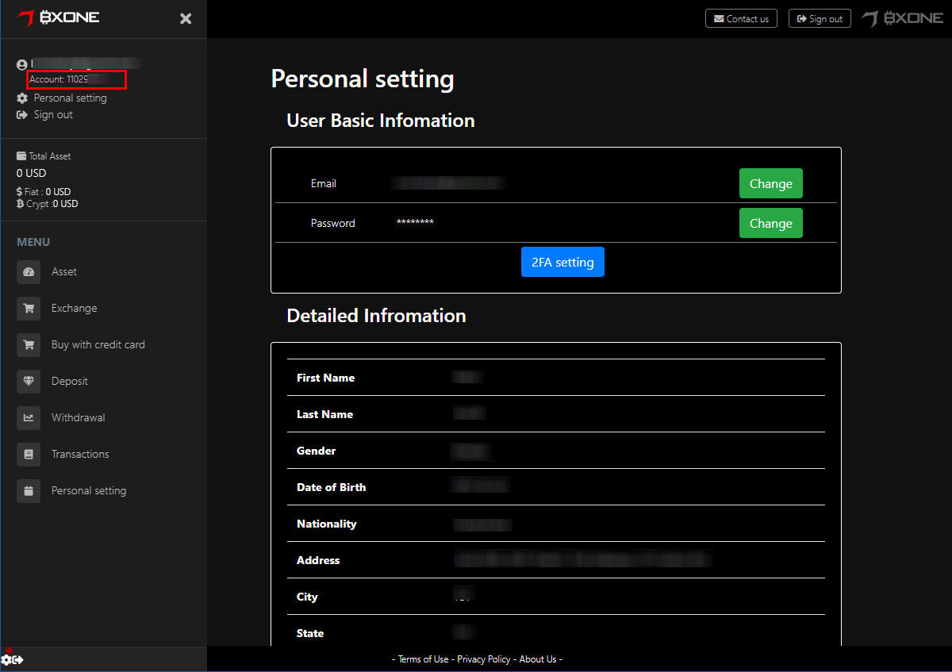Open the Terms of Use link
The width and height of the screenshot is (952, 672).
tap(423, 659)
